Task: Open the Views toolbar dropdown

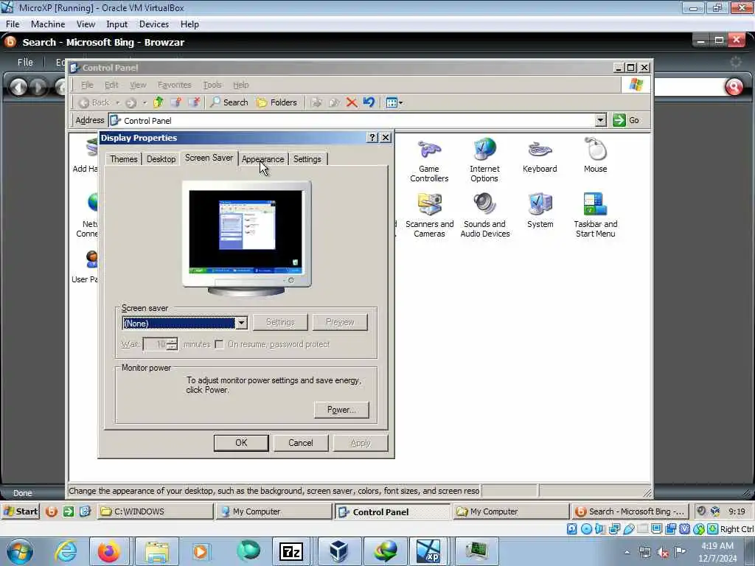Action: point(394,102)
